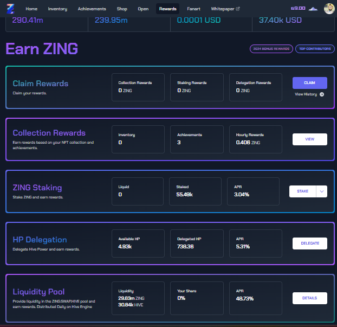
Task: Click the HP Delegation heading
Action: click(40, 240)
